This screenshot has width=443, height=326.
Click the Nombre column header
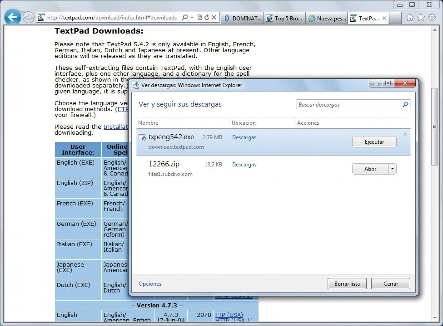(148, 123)
